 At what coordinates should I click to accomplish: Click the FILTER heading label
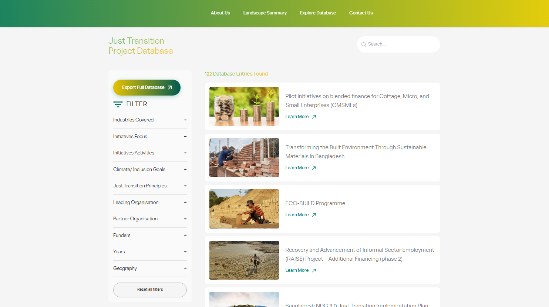137,104
